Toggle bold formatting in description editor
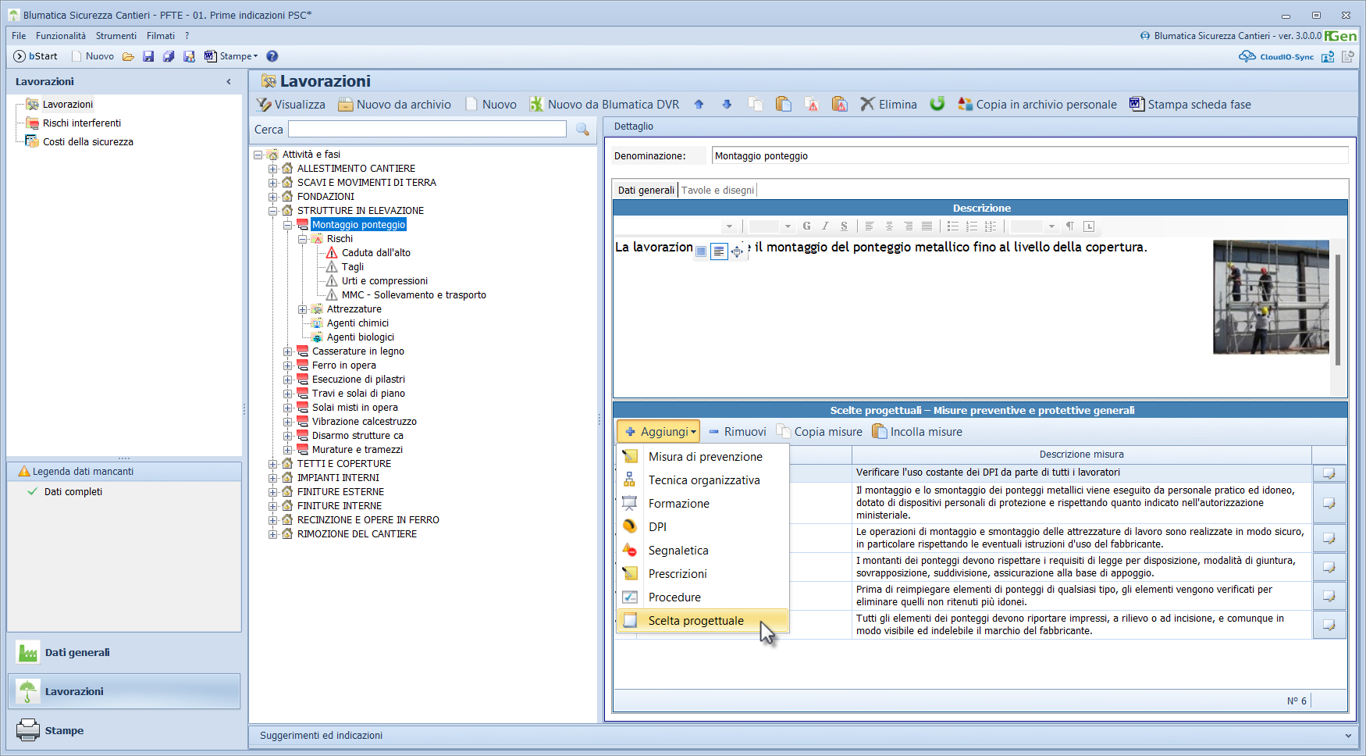This screenshot has width=1366, height=756. point(806,226)
